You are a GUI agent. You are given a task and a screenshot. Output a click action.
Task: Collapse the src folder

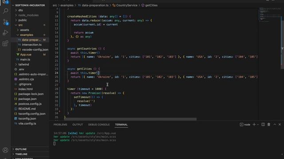pos(20,25)
